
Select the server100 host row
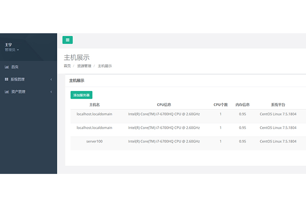[x=94, y=142]
